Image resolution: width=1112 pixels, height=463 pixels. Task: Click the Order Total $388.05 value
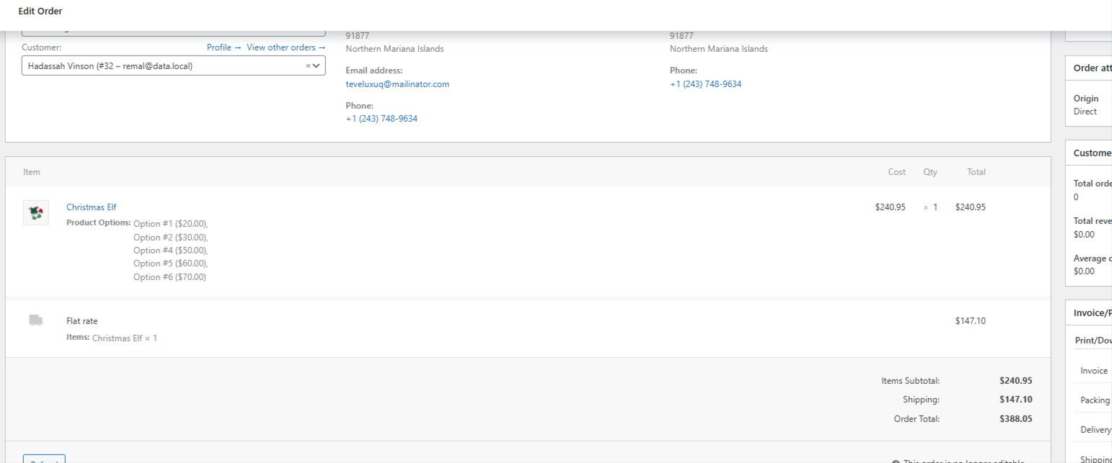pos(1016,418)
